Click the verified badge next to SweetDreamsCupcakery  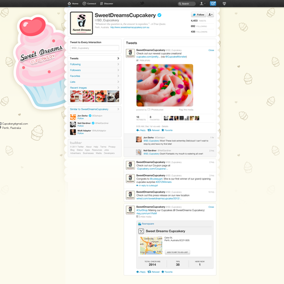click(160, 15)
